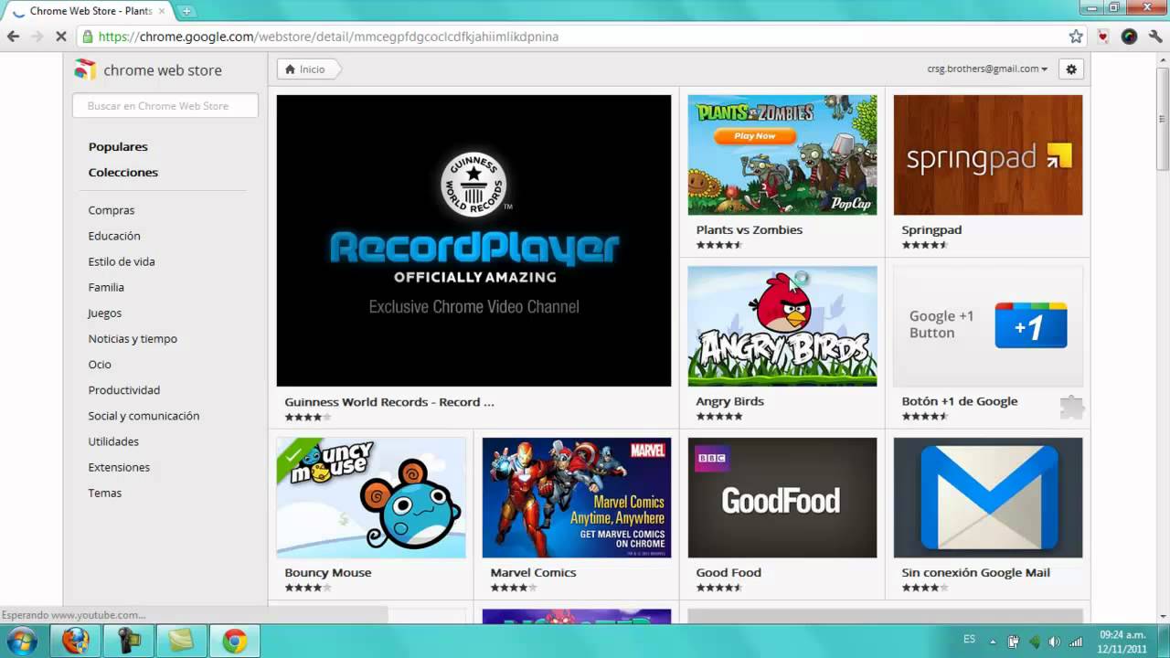Click the chrome web store logo
The height and width of the screenshot is (658, 1170).
tap(84, 69)
